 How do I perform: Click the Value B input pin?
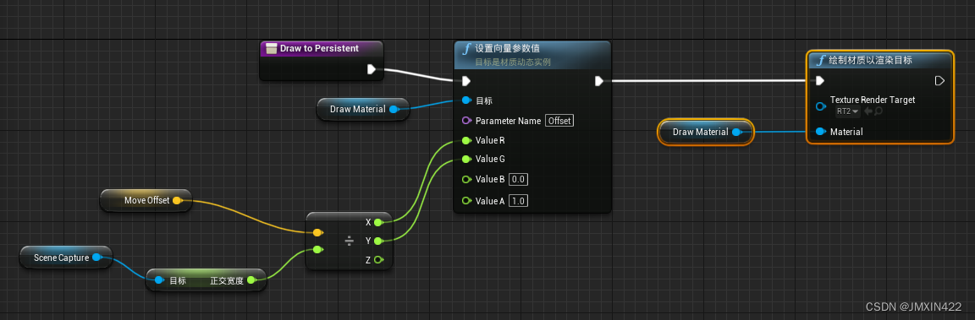(x=466, y=179)
